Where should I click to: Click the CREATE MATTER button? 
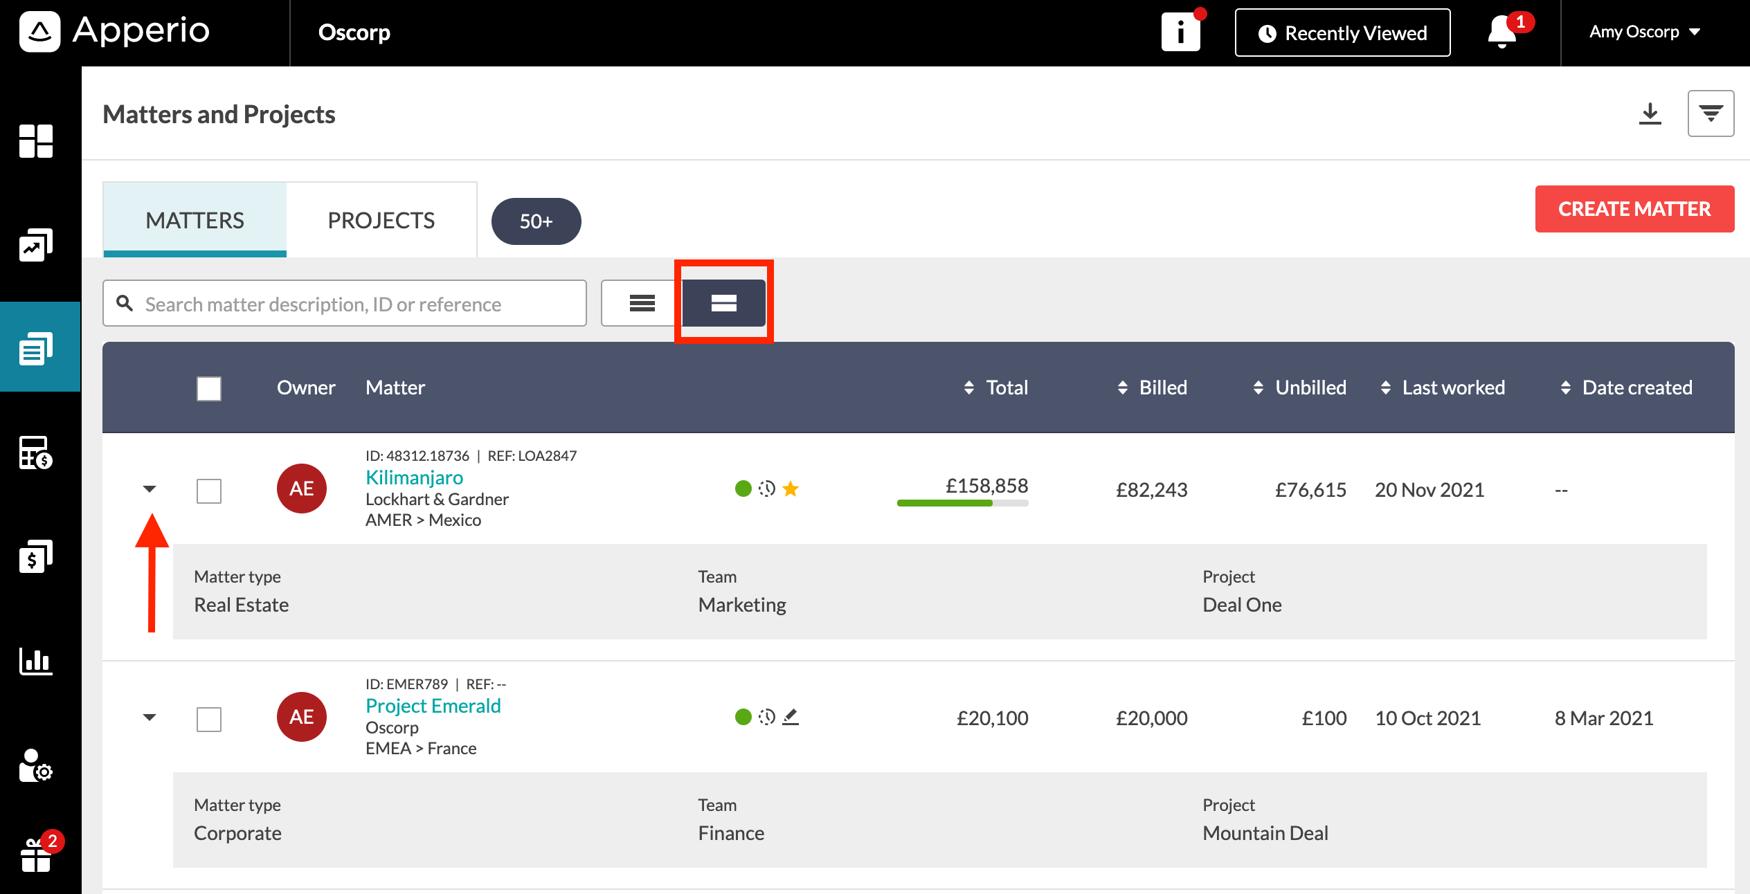1635,209
